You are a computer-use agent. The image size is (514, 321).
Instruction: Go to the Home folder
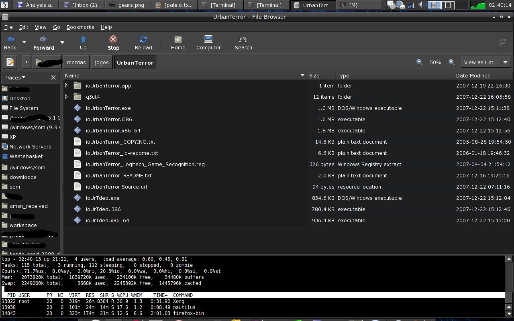(x=178, y=39)
